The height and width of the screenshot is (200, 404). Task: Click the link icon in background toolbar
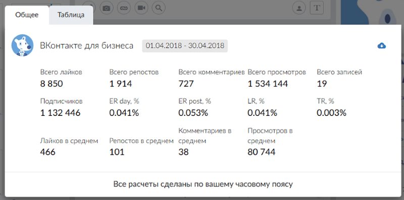click(124, 8)
